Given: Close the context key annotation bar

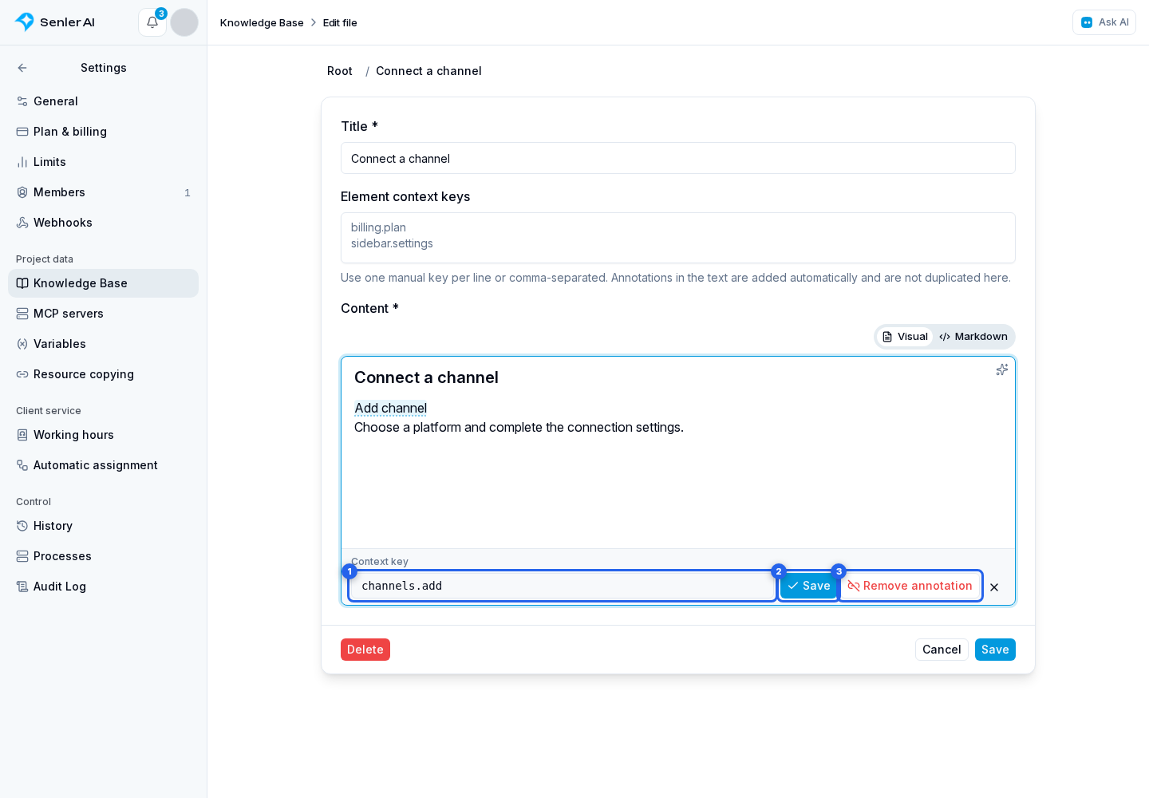Looking at the screenshot, I should [994, 587].
